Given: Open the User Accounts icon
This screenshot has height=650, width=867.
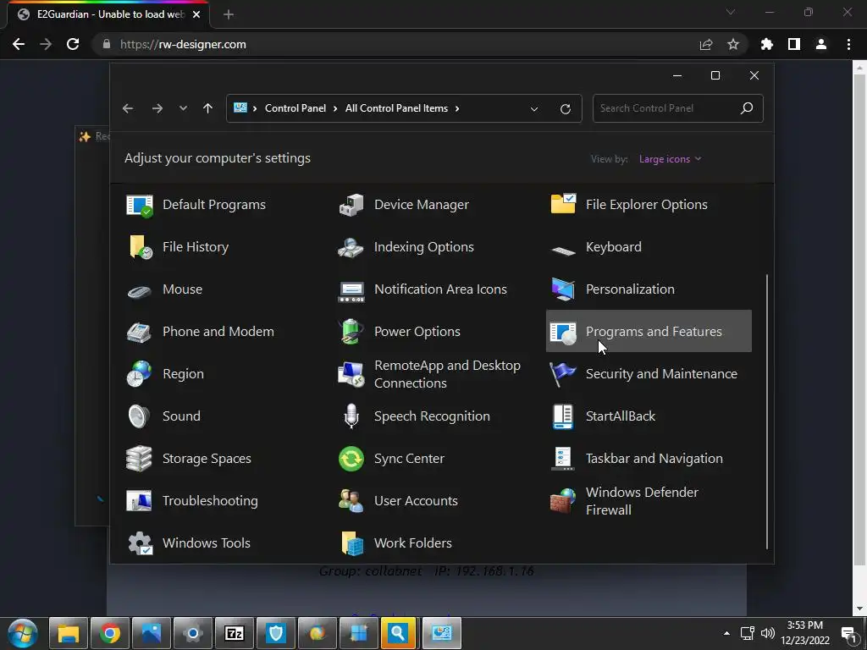Looking at the screenshot, I should (351, 501).
